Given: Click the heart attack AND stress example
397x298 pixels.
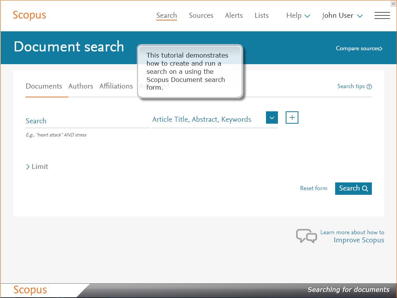Looking at the screenshot, I should pos(56,135).
